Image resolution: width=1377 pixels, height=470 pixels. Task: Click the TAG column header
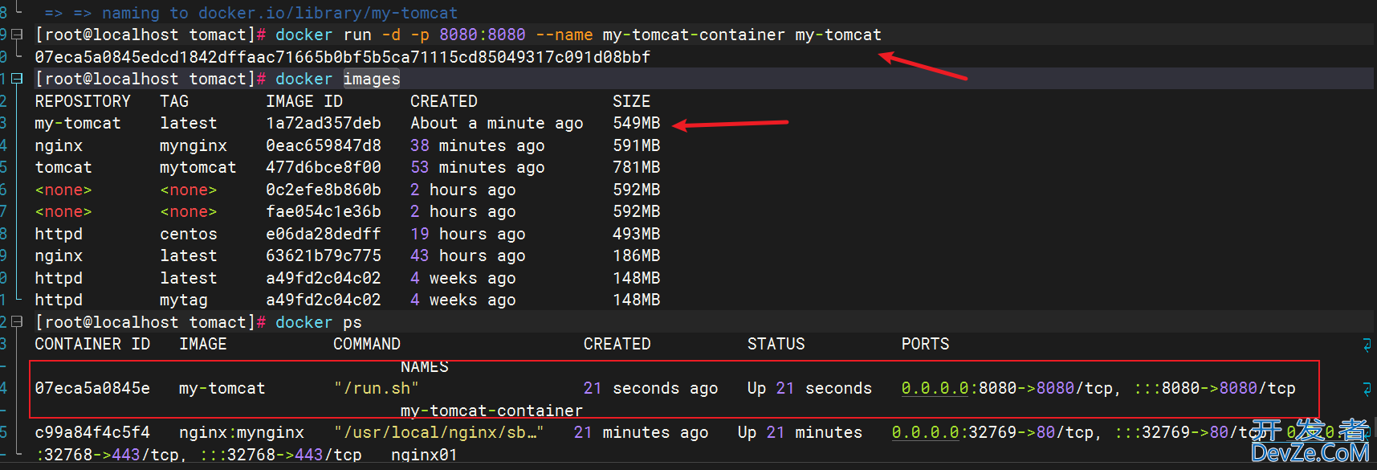[174, 101]
